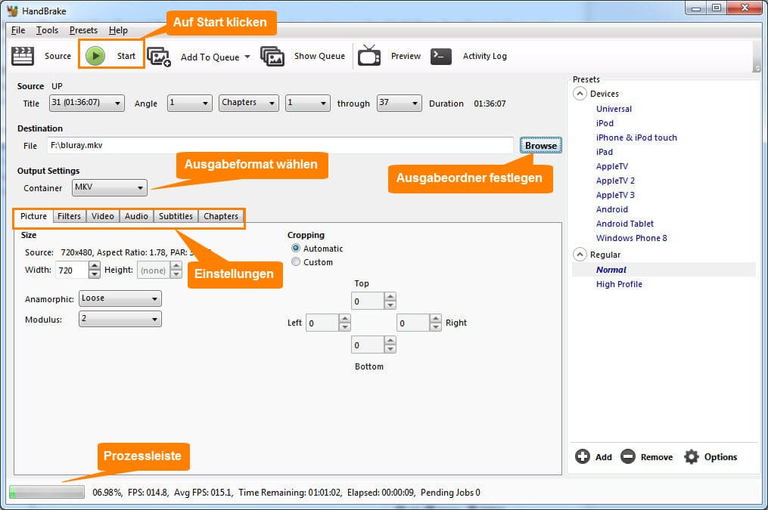Open the Activity Log terminal icon
The height and width of the screenshot is (510, 768).
[441, 56]
